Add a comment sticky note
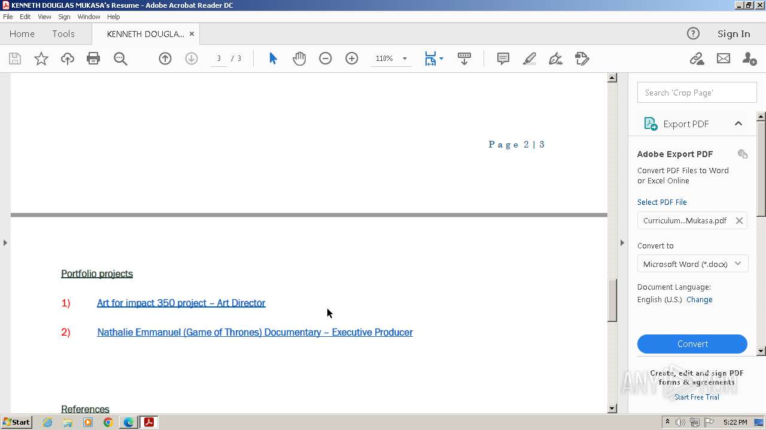 click(503, 59)
